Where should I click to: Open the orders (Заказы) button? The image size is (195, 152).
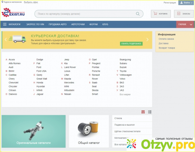coord(183,13)
